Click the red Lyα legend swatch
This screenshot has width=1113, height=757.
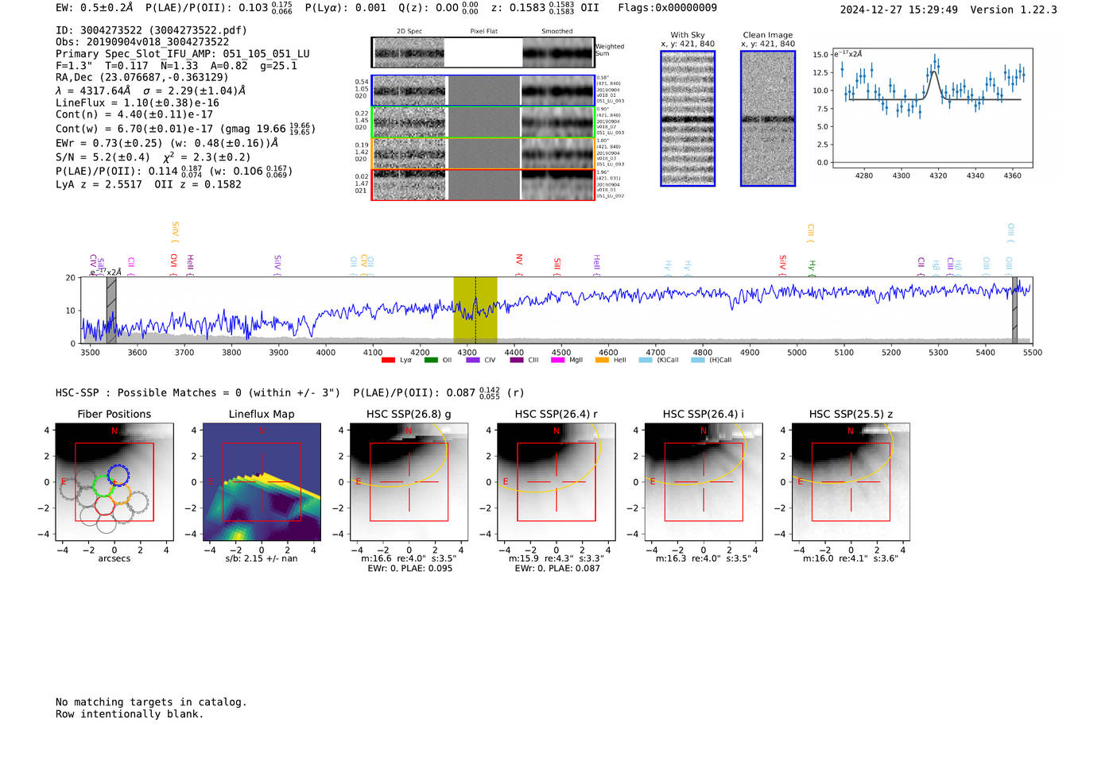click(388, 360)
